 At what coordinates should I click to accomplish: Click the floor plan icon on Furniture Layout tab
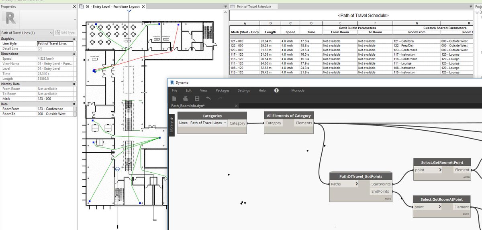82,7
